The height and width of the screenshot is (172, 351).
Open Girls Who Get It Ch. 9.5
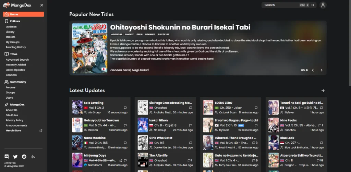point(159,143)
